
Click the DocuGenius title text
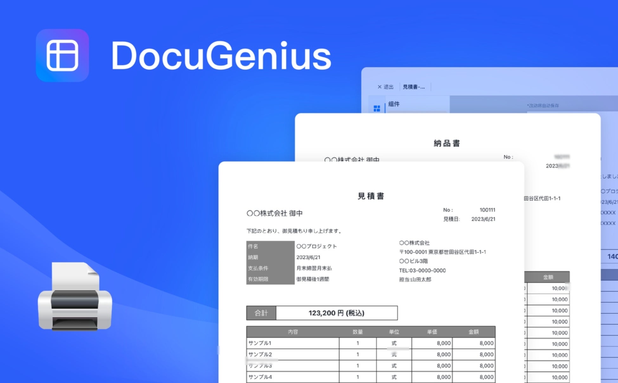(x=221, y=56)
